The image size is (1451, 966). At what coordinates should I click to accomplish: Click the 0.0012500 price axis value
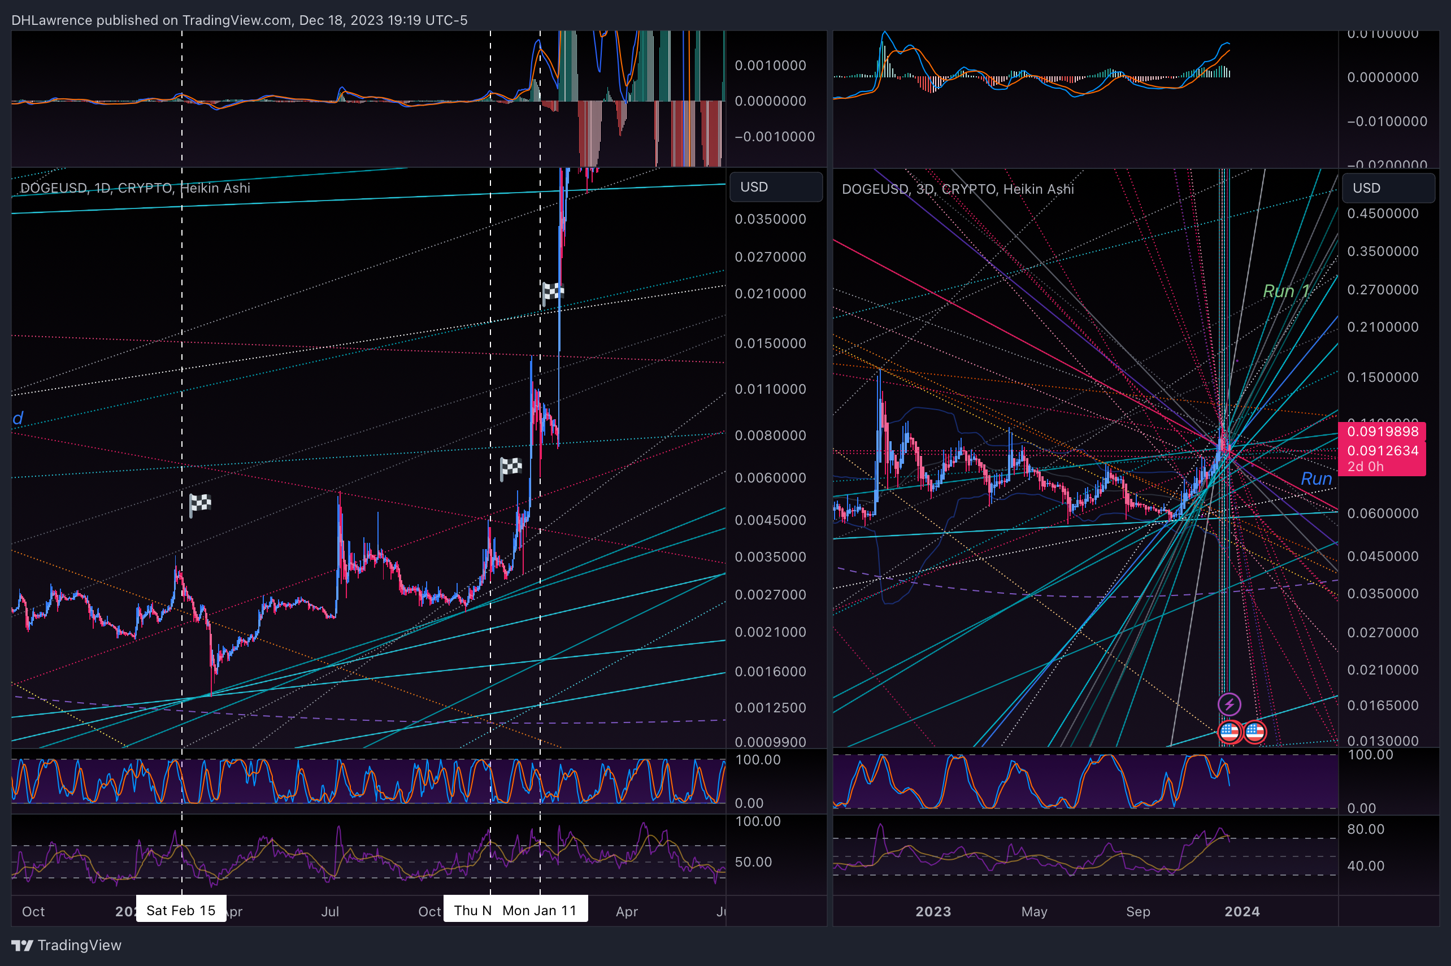770,707
